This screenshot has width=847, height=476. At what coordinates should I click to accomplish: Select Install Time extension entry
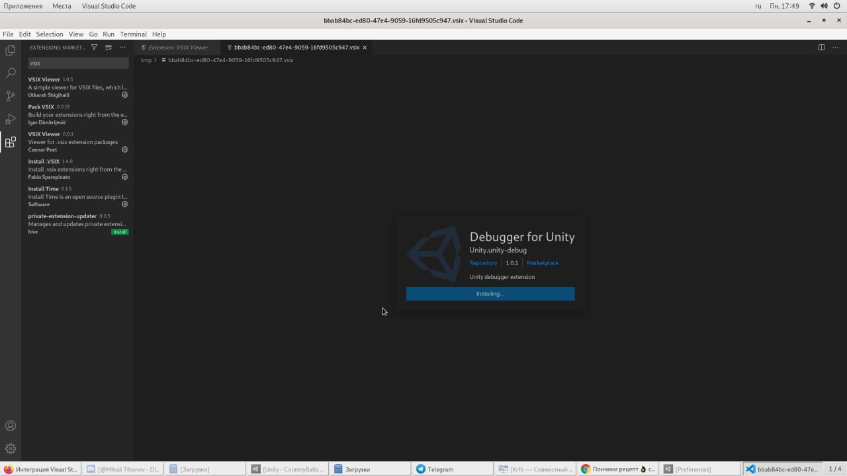tap(78, 196)
